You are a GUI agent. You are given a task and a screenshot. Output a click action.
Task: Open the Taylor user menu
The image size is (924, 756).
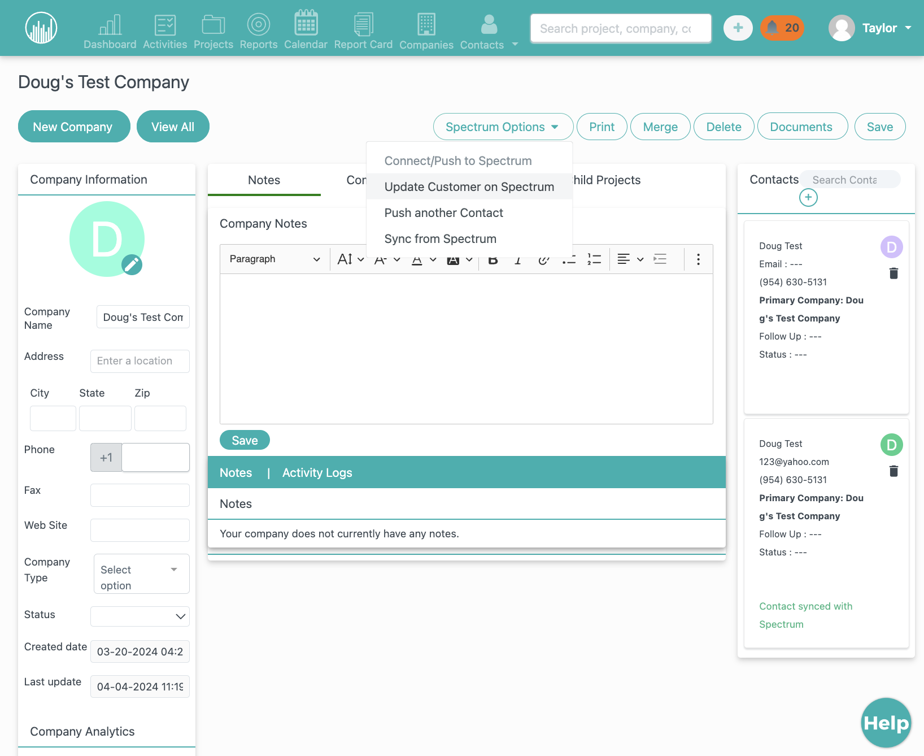pos(870,28)
